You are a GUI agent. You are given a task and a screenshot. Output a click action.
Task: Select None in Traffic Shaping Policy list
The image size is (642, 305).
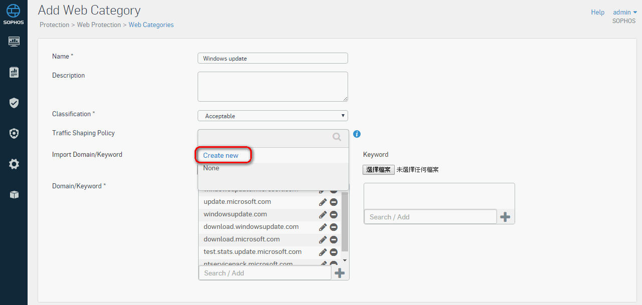point(273,168)
